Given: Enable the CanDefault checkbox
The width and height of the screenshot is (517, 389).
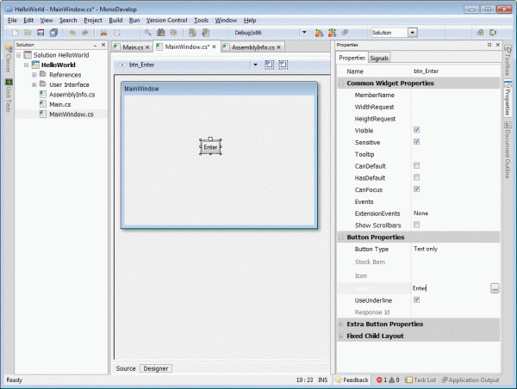Looking at the screenshot, I should (x=417, y=165).
